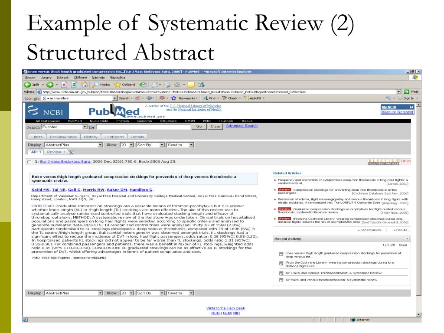Screen dimensions: 444x333
Task: Open the Messenger people icon
Action: 201,85
